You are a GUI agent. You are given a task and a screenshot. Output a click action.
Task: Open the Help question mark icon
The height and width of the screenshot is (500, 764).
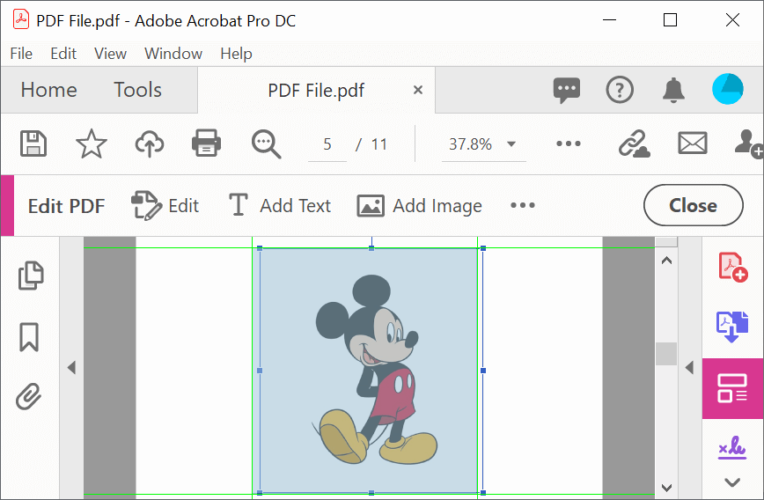[620, 90]
